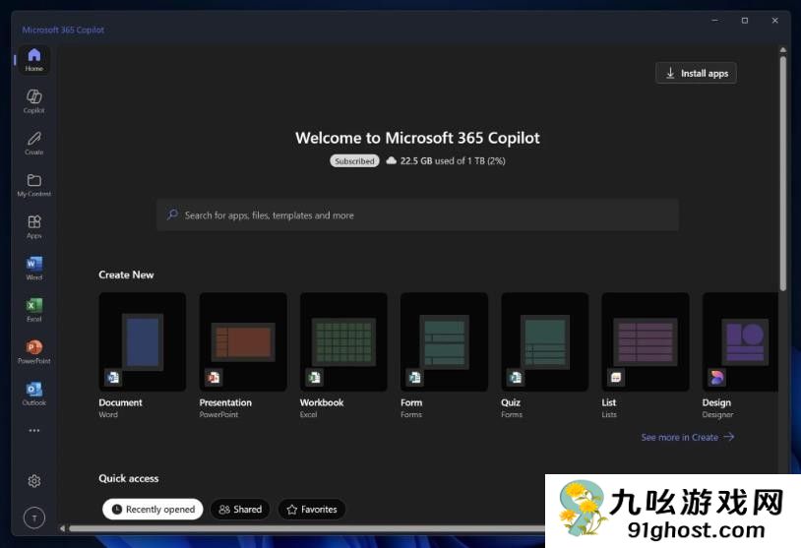Click the Quick access heading
801x548 pixels.
click(x=129, y=478)
